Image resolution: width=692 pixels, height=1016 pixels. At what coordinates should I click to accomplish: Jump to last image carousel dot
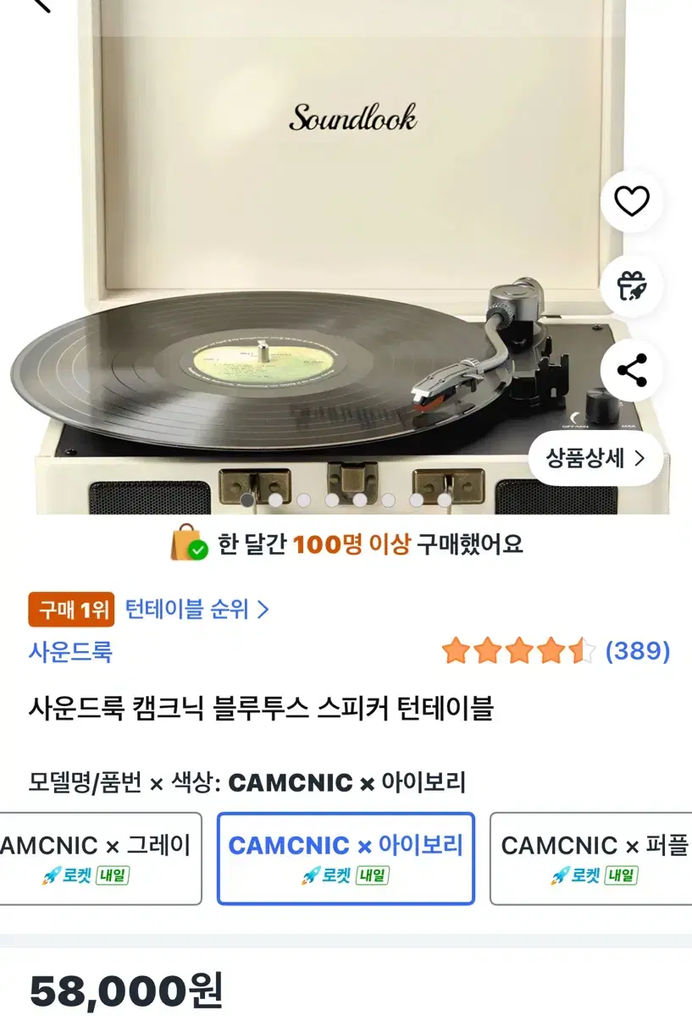point(445,500)
